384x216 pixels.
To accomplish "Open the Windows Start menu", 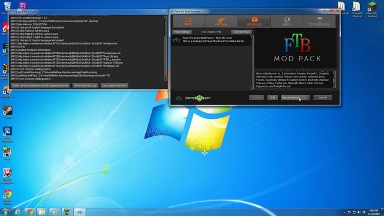I will click(5, 212).
